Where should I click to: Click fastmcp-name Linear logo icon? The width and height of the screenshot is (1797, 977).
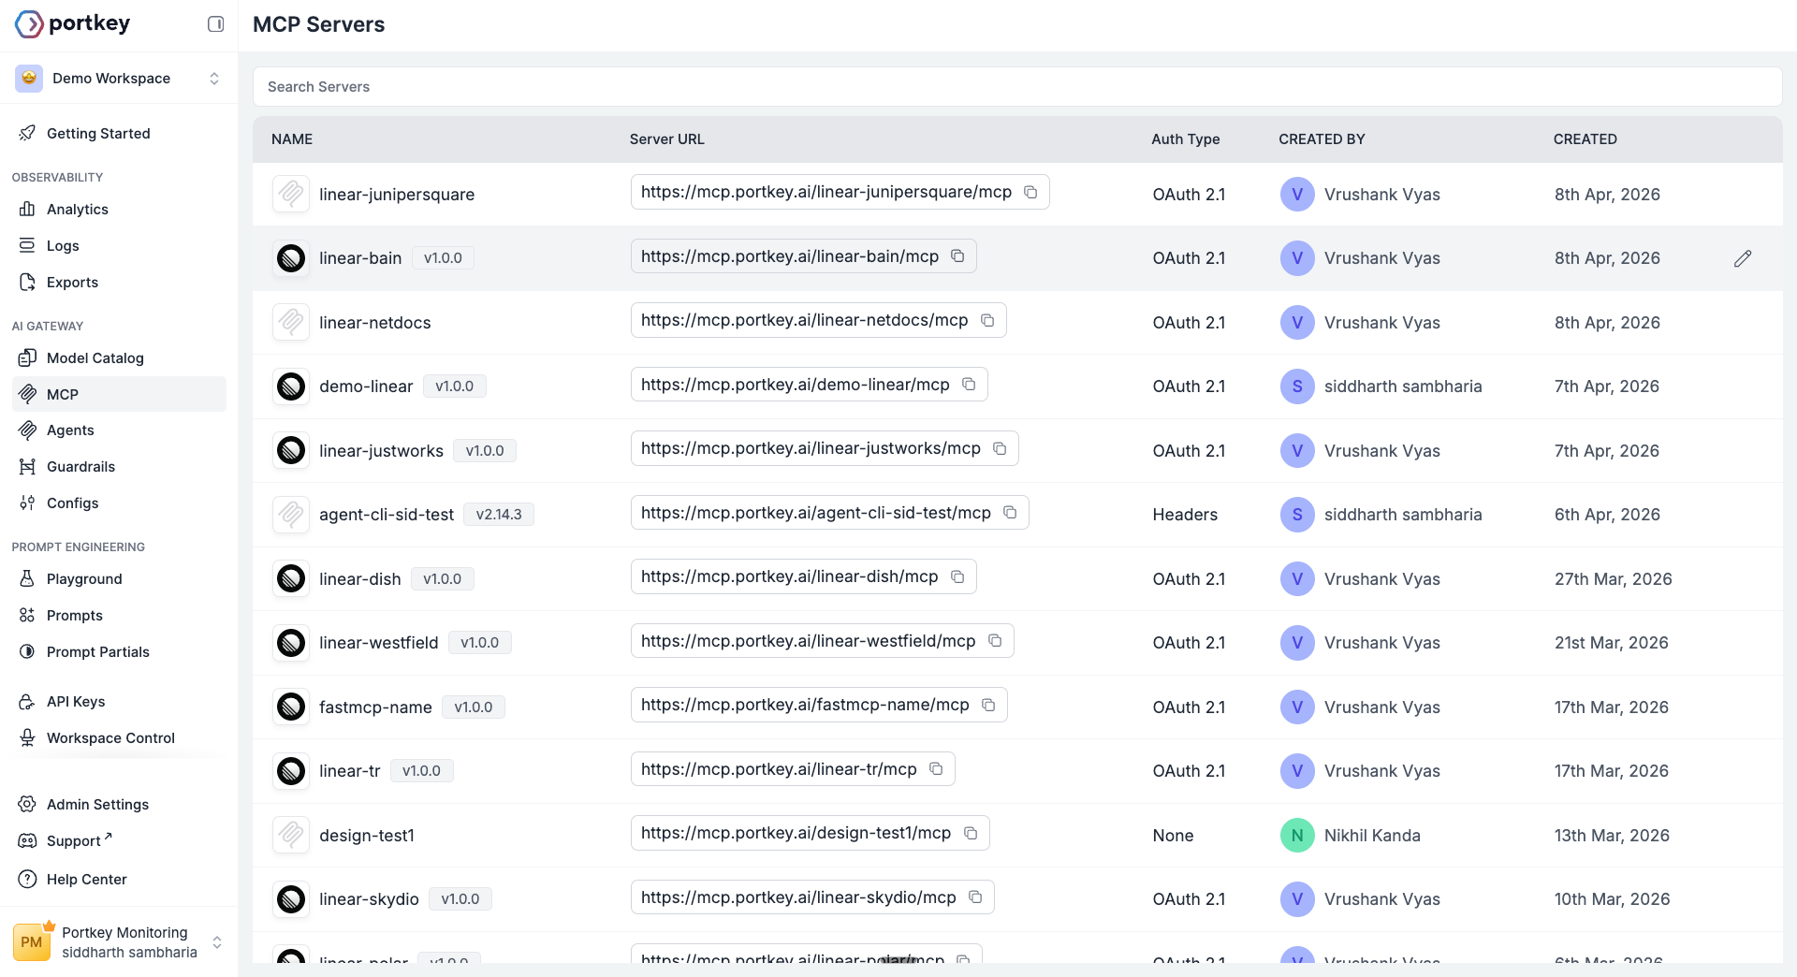pos(291,707)
